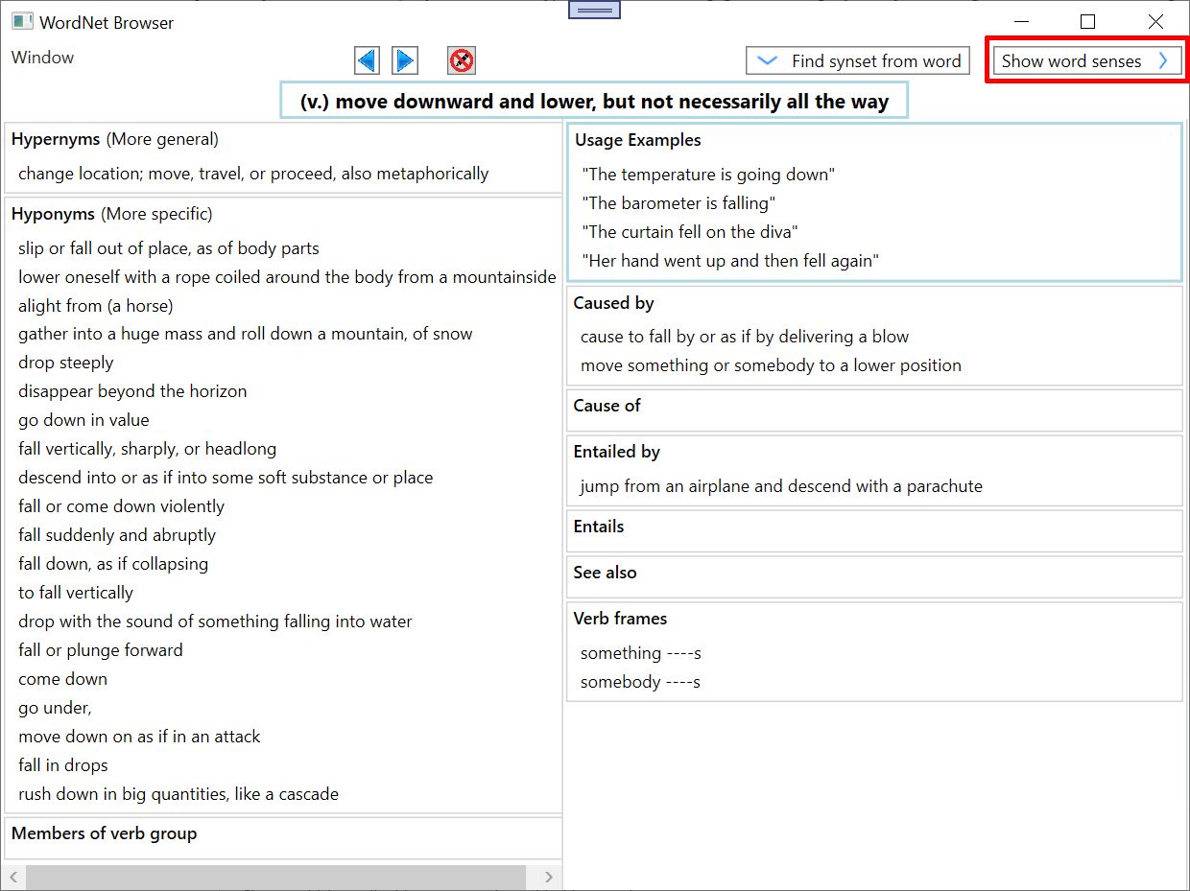Click the scrollbar right arrow

pyautogui.click(x=548, y=877)
